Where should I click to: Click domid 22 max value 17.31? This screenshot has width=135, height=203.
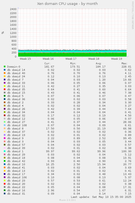(x=127, y=187)
